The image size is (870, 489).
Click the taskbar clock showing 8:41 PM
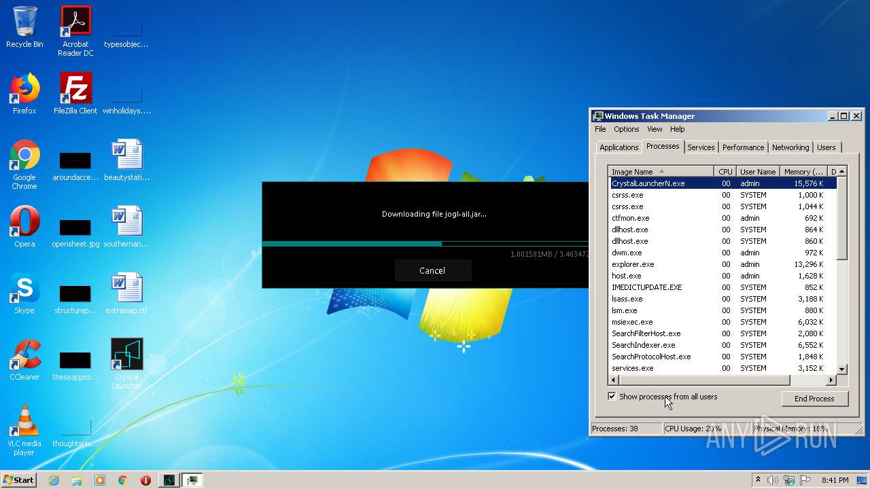[835, 480]
